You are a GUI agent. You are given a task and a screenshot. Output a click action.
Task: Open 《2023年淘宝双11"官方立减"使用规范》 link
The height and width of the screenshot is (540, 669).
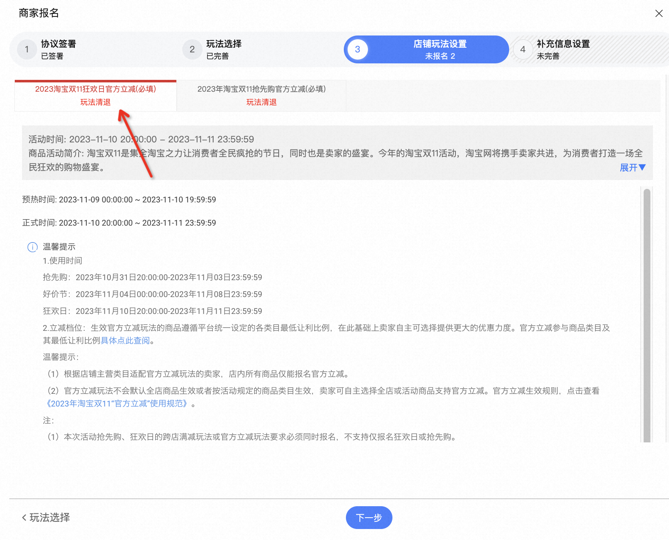(117, 404)
